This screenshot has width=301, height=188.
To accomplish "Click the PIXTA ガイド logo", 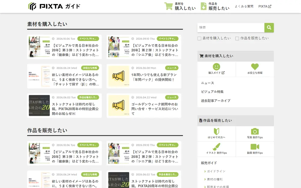I will [54, 6].
